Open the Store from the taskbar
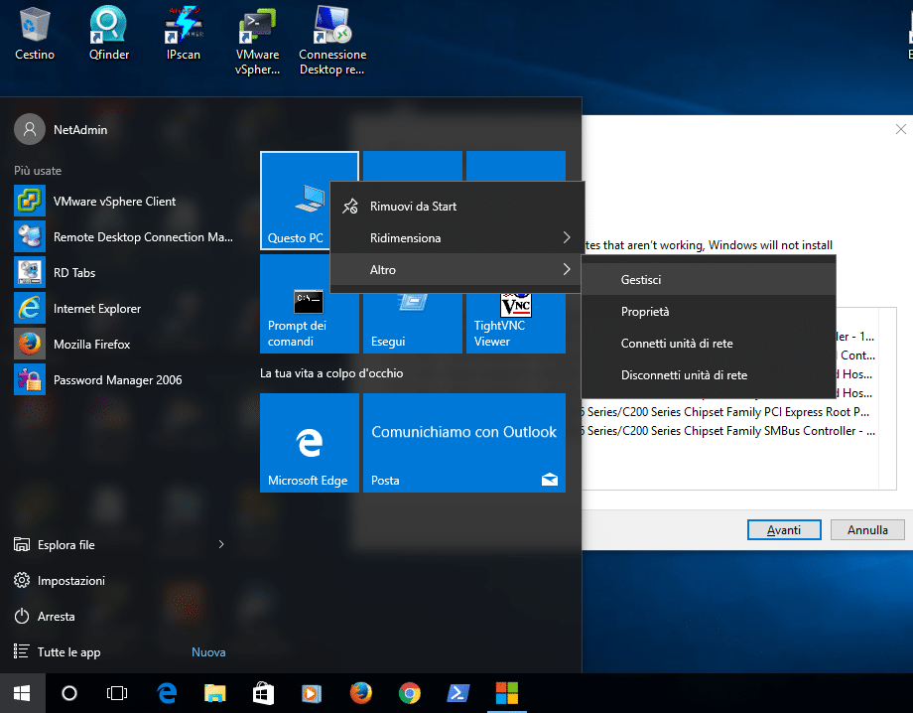 [x=263, y=693]
